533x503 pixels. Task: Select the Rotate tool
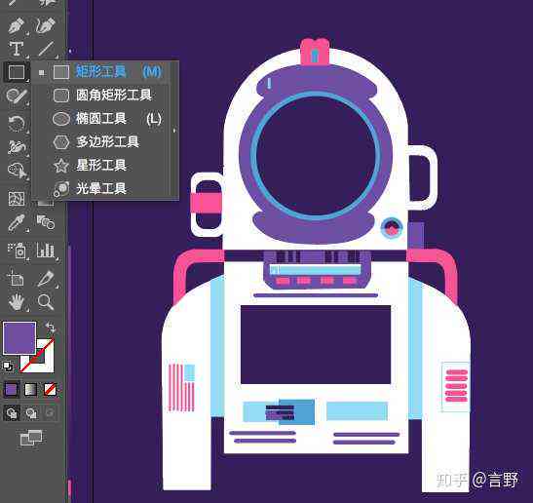(x=17, y=123)
